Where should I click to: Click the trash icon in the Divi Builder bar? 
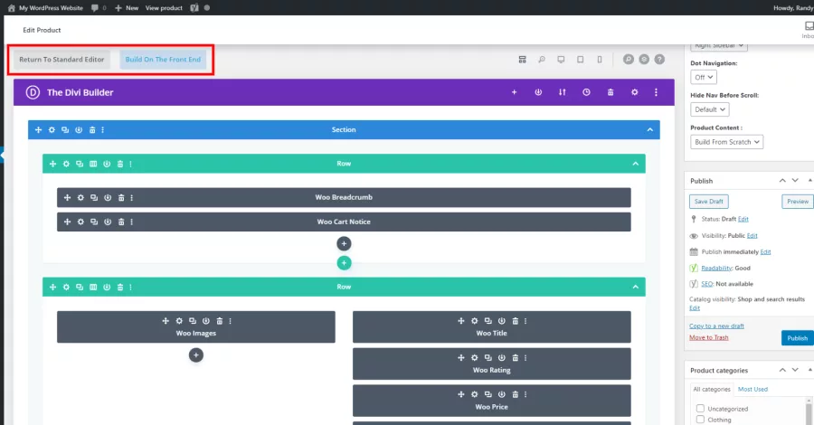pos(610,92)
